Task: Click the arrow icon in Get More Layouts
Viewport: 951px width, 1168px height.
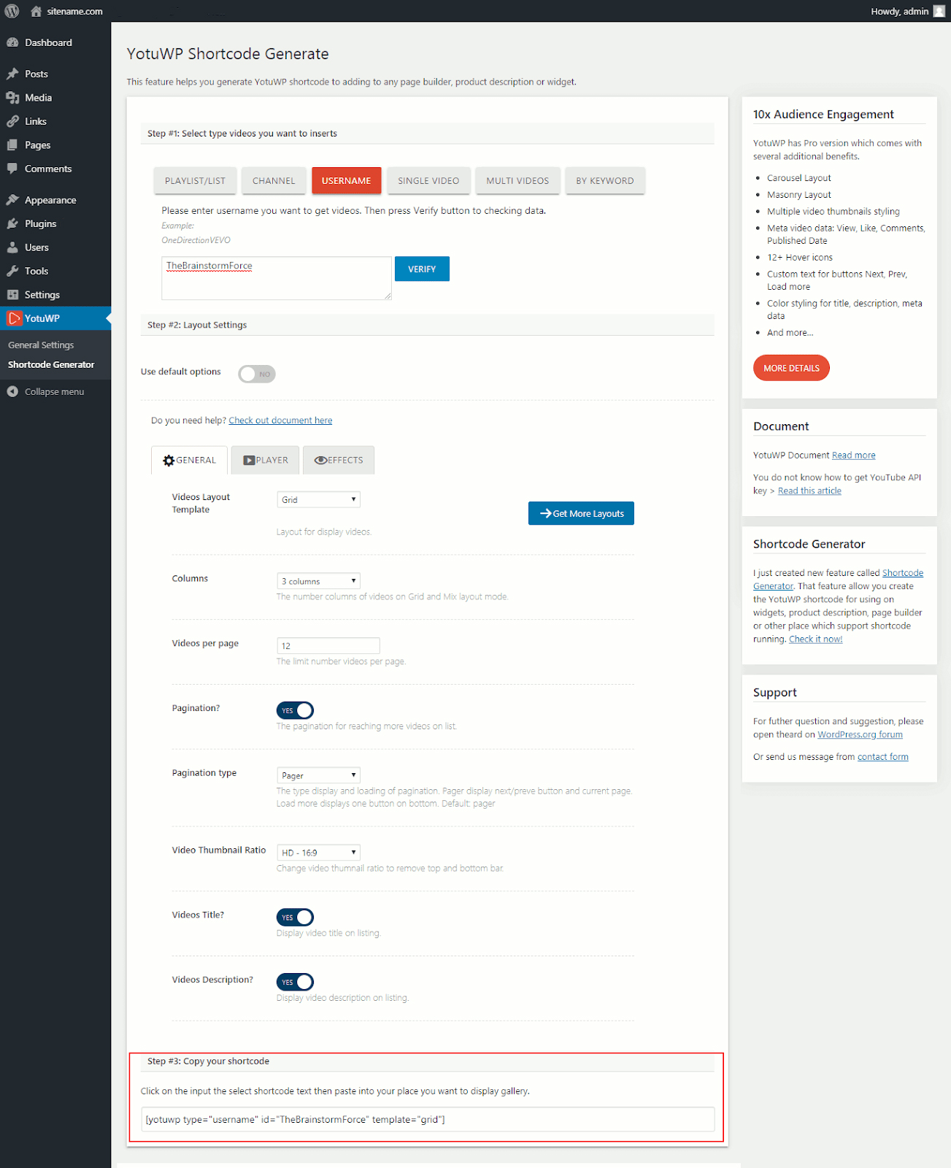Action: click(x=545, y=513)
